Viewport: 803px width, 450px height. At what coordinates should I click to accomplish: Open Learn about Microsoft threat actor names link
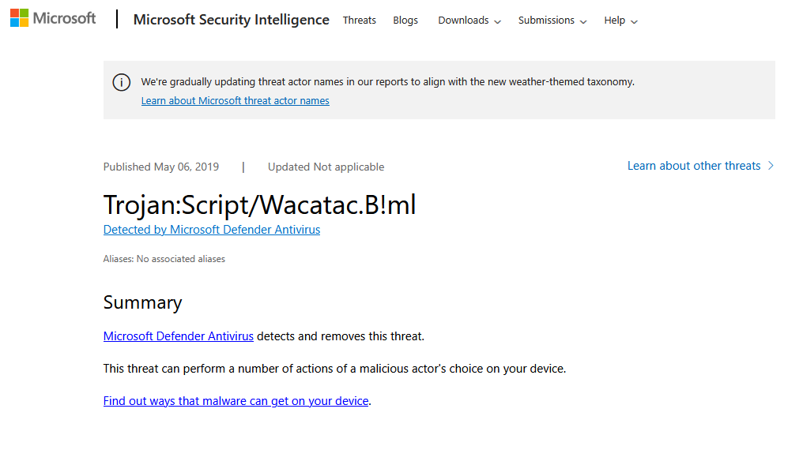(235, 101)
